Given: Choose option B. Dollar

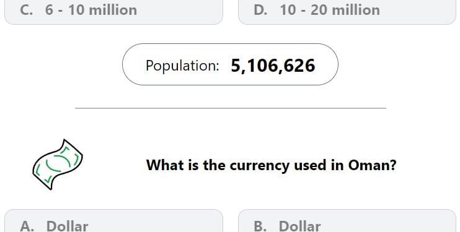Looking at the screenshot, I should [347, 221].
